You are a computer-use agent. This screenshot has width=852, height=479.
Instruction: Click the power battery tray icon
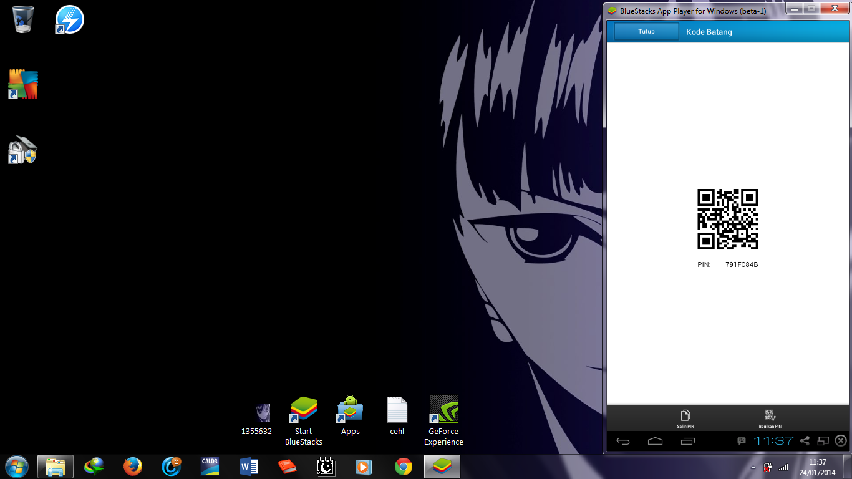(x=768, y=467)
